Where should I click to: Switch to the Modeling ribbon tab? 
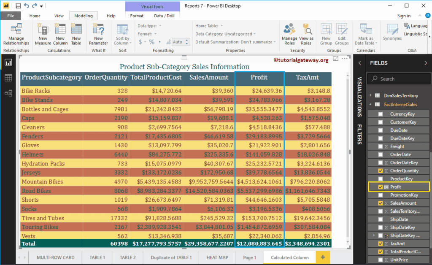[x=83, y=16]
